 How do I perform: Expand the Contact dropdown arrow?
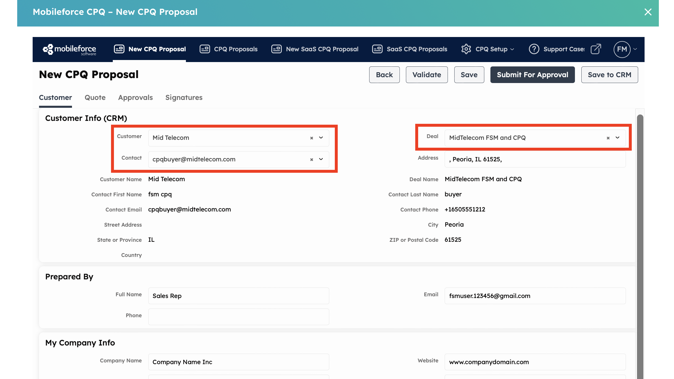click(x=321, y=159)
